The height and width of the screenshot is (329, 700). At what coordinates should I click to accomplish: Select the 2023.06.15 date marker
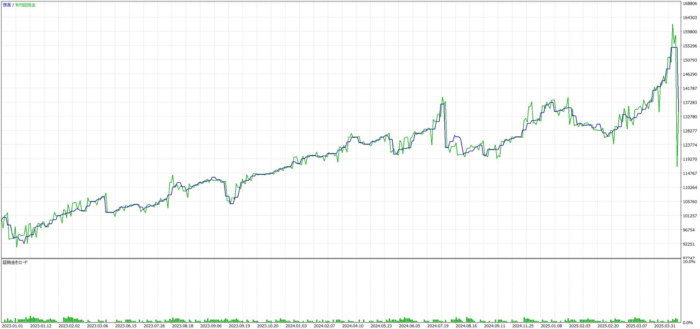[126, 326]
